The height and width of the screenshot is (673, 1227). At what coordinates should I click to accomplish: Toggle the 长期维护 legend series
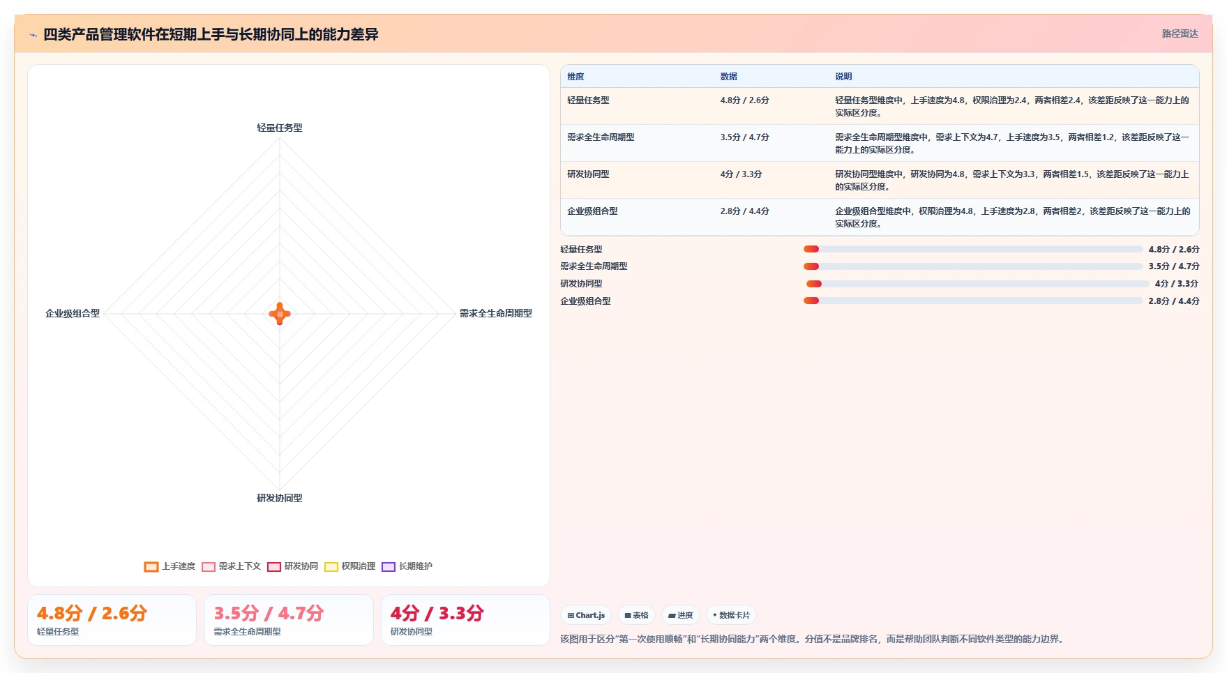[x=407, y=566]
